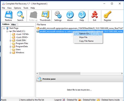Minimize the Complete File Recovery window

[104, 4]
